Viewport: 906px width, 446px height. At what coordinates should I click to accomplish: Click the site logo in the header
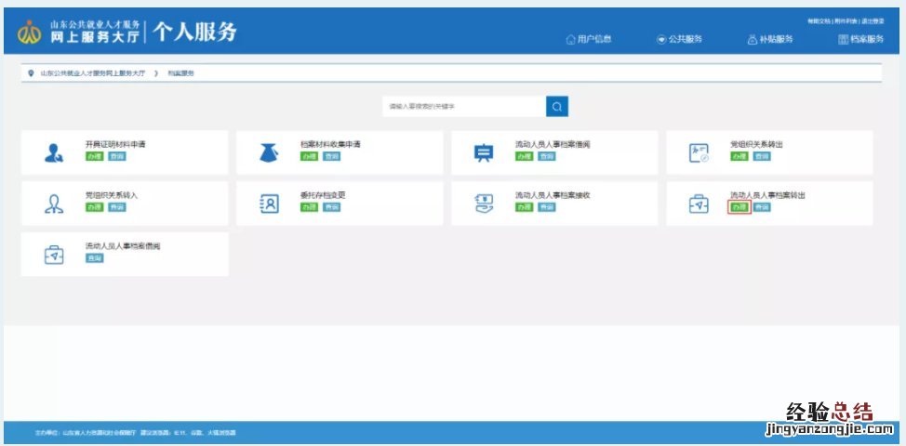tap(30, 33)
